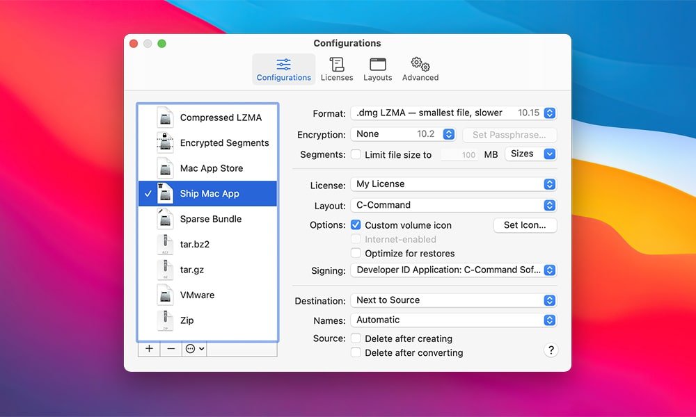
Task: Enable Optimize for restores checkbox
Action: (356, 254)
